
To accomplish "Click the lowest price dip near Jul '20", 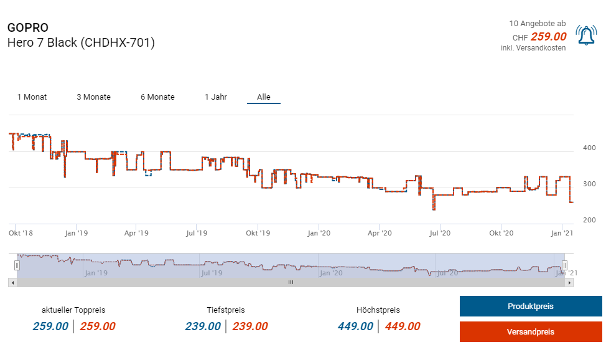I will pos(434,209).
